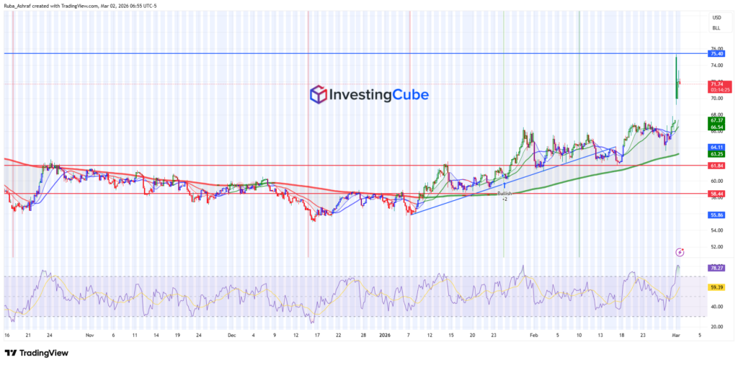Click the InvestingCube cube logo

point(318,94)
